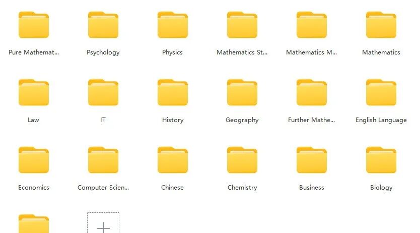Click the 'Geography' folder name

(x=242, y=120)
